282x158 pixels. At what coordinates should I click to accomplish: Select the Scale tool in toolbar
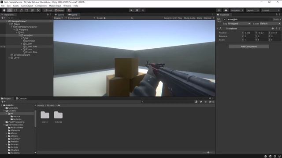pos(21,10)
